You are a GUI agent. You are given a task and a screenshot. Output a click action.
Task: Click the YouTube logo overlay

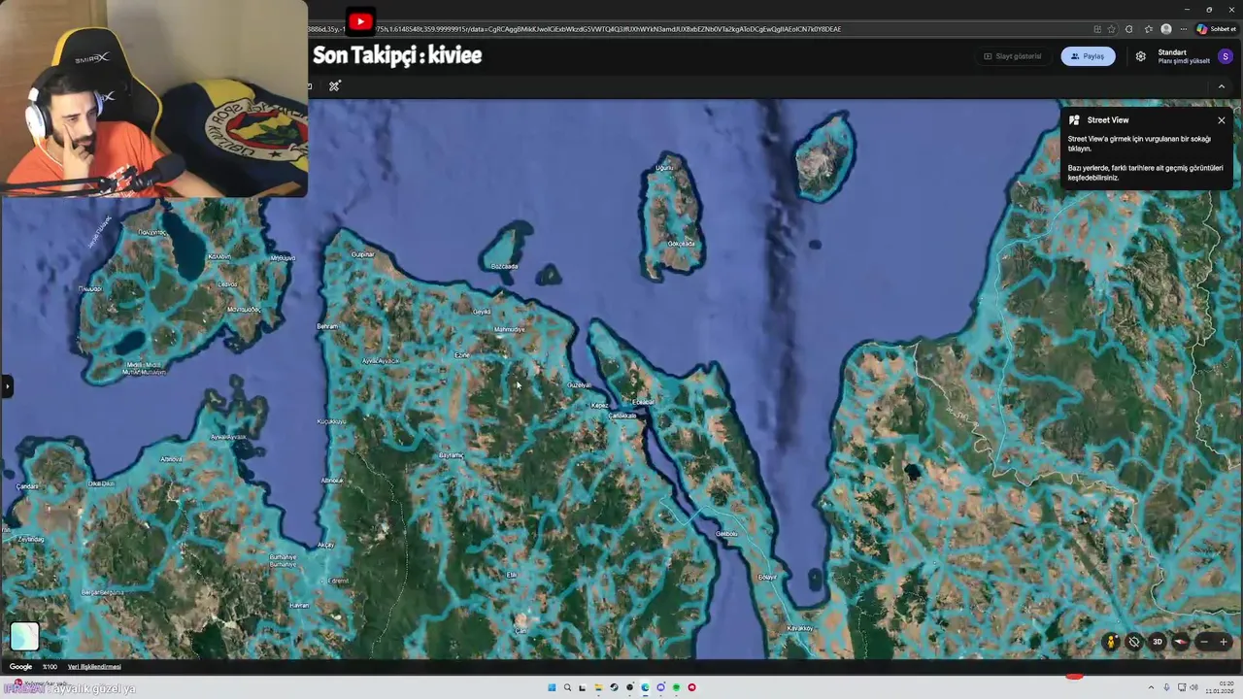[360, 21]
